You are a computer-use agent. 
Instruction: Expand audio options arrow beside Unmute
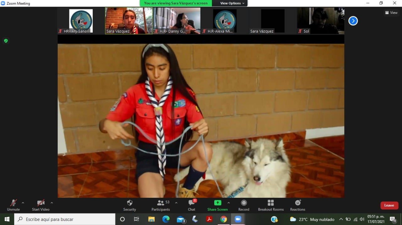coord(23,203)
